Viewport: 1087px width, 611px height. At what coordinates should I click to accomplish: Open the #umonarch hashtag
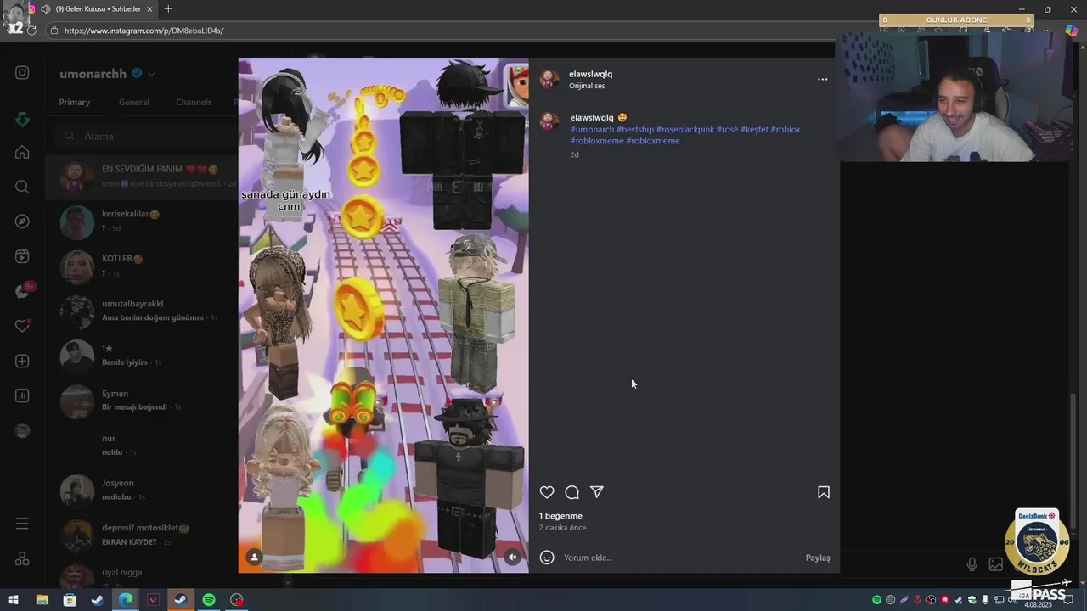coord(592,130)
